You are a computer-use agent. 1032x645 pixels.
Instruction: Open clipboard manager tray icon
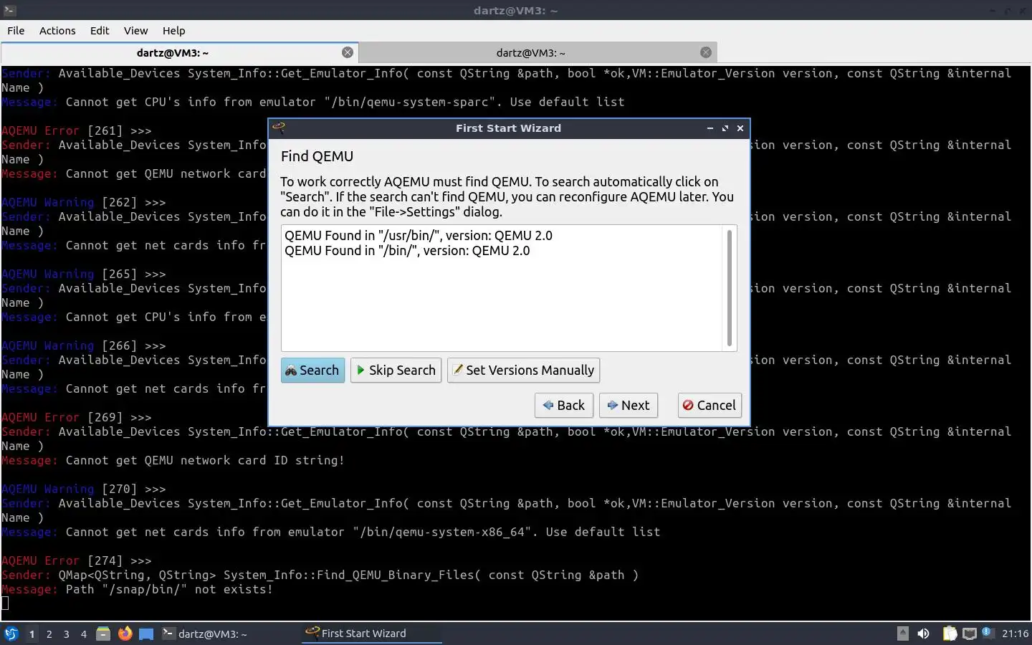click(x=950, y=634)
